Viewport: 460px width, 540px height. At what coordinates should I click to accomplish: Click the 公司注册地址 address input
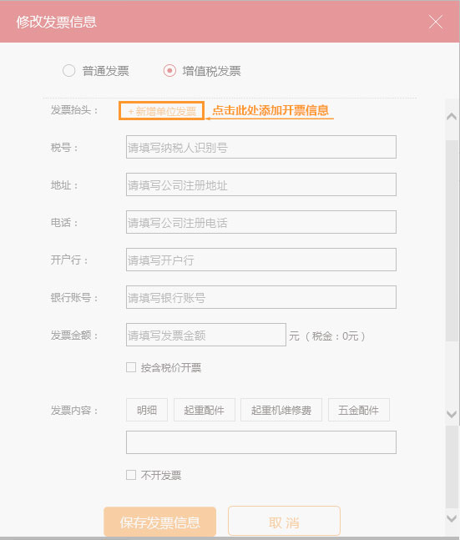click(x=261, y=184)
